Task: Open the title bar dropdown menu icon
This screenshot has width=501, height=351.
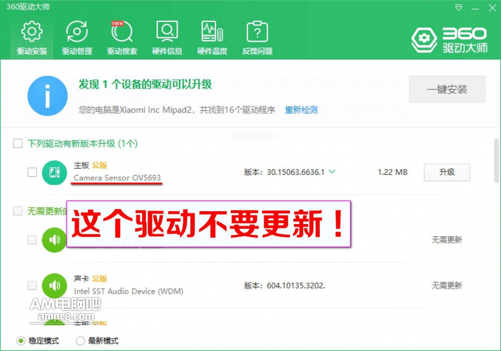Action: (x=458, y=7)
